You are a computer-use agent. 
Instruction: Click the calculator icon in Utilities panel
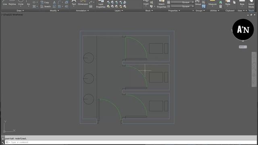pyautogui.click(x=221, y=6)
